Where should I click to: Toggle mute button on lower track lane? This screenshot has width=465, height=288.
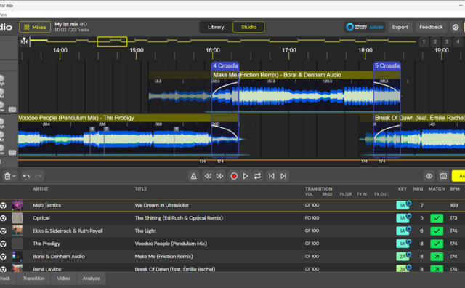tap(12, 152)
